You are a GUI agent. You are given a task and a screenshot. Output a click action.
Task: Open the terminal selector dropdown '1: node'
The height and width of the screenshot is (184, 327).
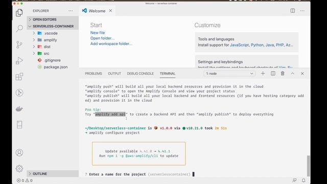pyautogui.click(x=229, y=74)
